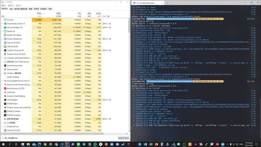Open Visual Studio Code from the taskbar

pos(62,144)
